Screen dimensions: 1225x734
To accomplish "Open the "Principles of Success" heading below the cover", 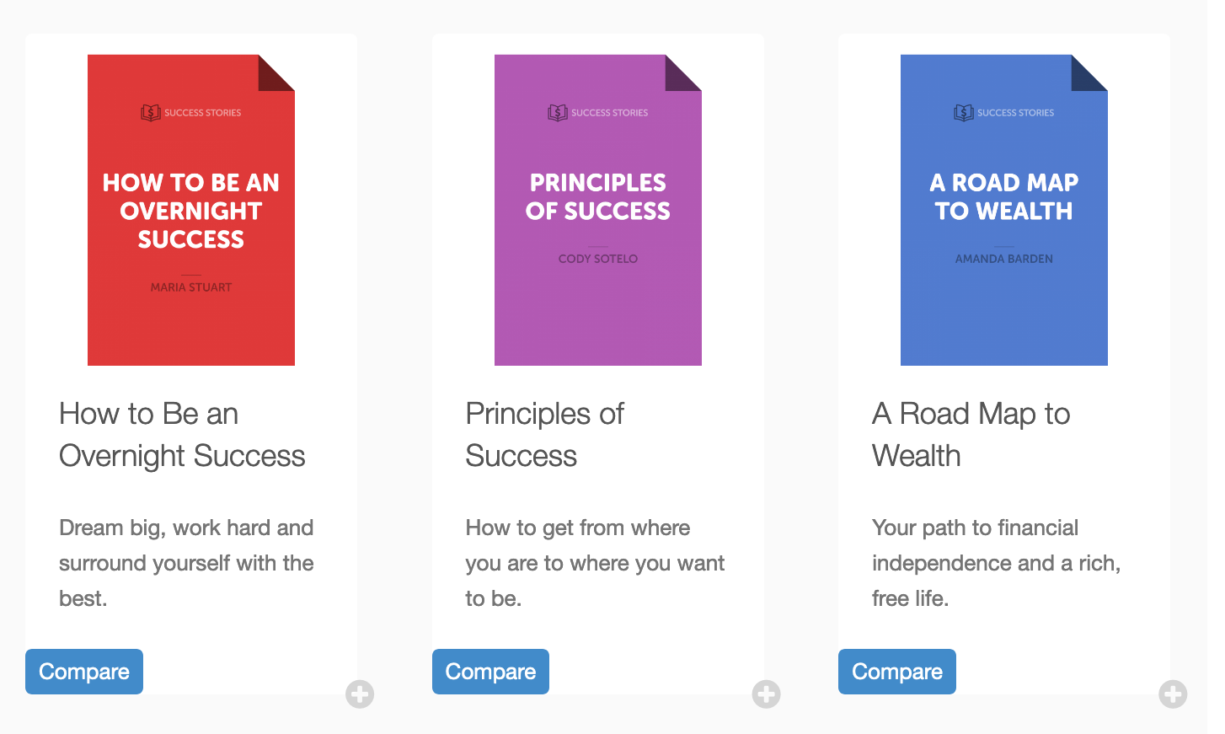I will [x=544, y=435].
